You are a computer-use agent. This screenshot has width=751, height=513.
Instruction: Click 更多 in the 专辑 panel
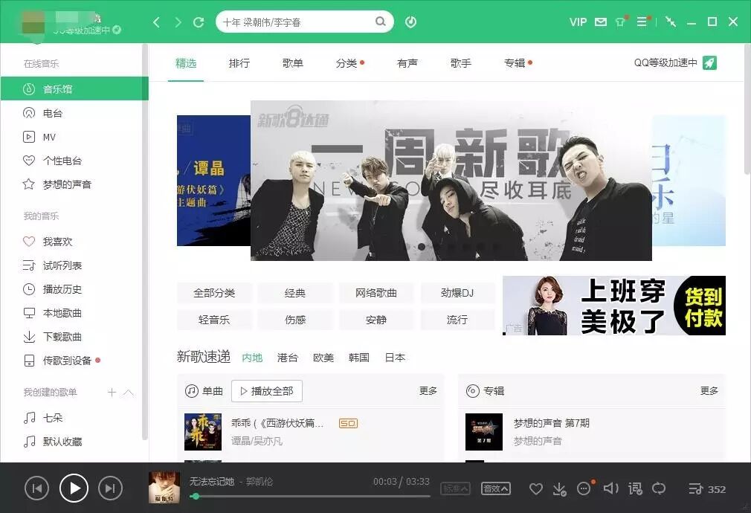point(709,391)
